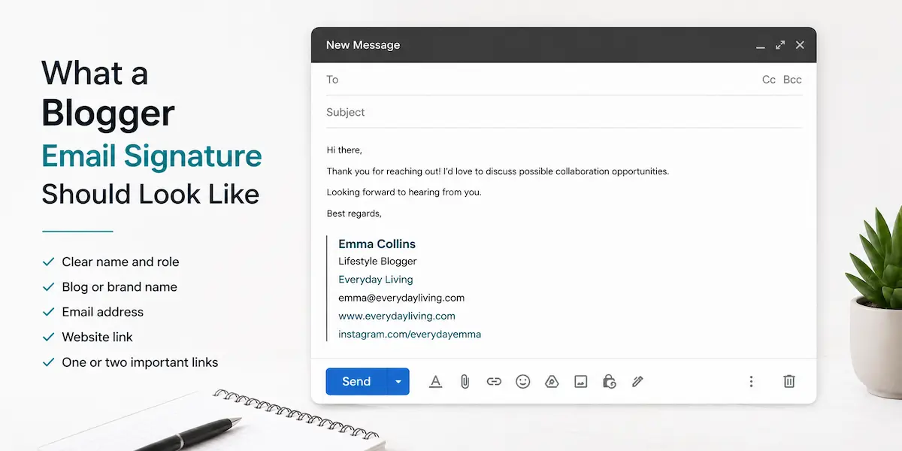The height and width of the screenshot is (451, 902).
Task: Click the 'Email Signature' teal heading
Action: (152, 156)
